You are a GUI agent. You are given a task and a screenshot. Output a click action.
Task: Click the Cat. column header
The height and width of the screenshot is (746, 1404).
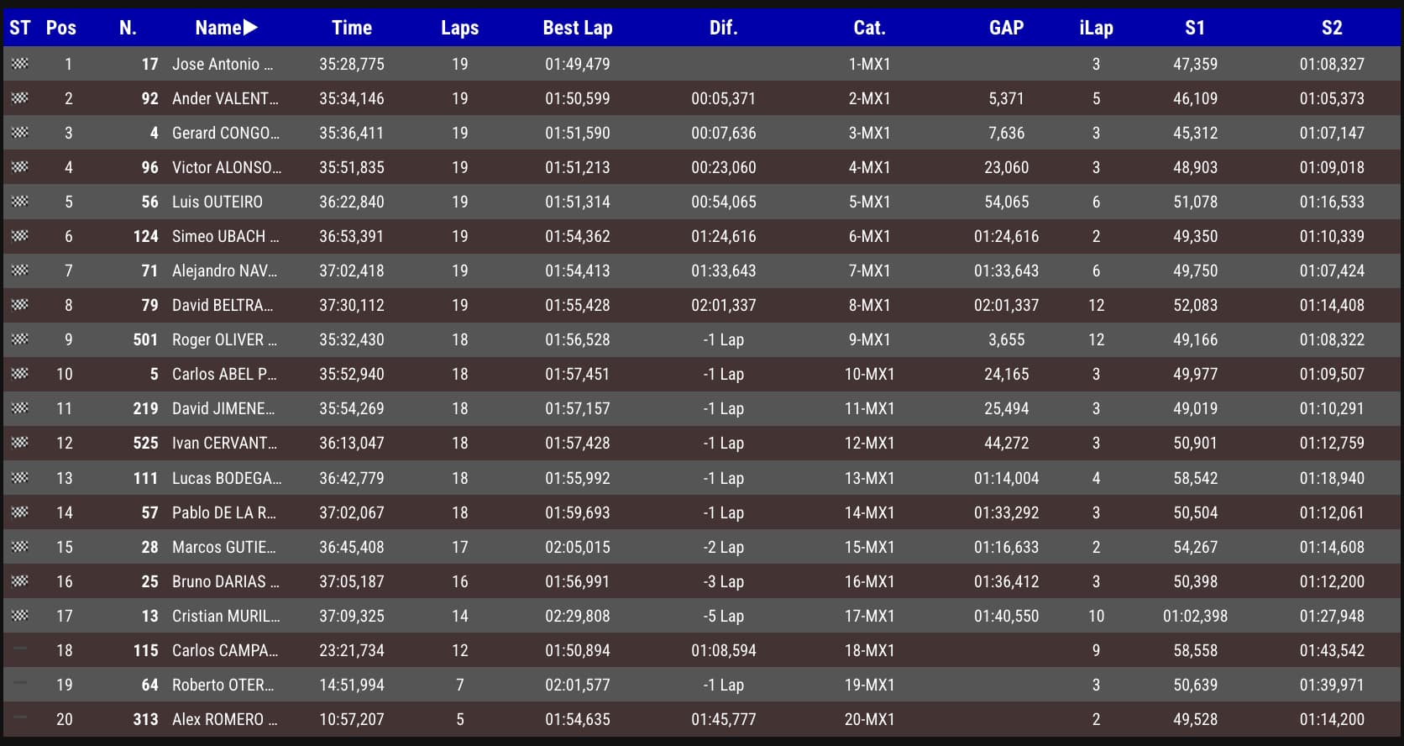869,28
